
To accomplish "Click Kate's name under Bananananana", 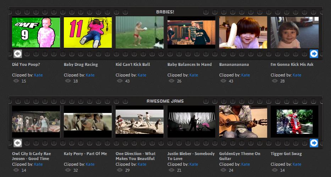I will (246, 75).
